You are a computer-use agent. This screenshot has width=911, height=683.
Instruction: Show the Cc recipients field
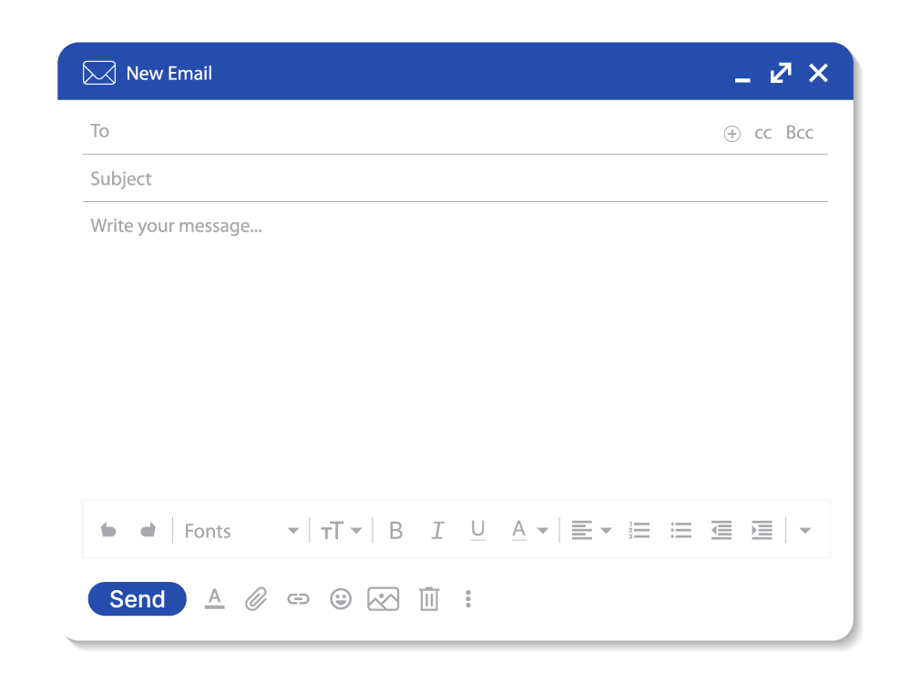[763, 132]
